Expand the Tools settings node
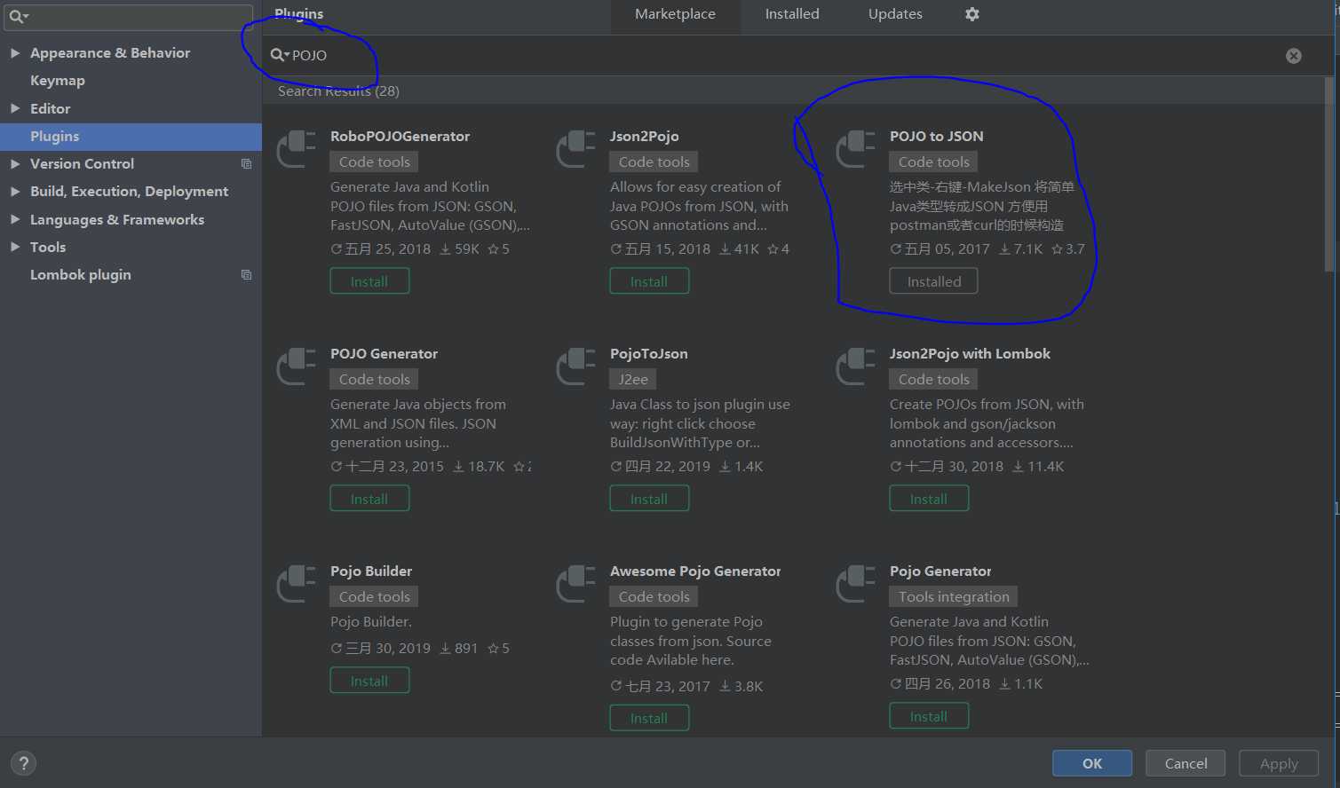This screenshot has width=1340, height=788. tap(15, 247)
